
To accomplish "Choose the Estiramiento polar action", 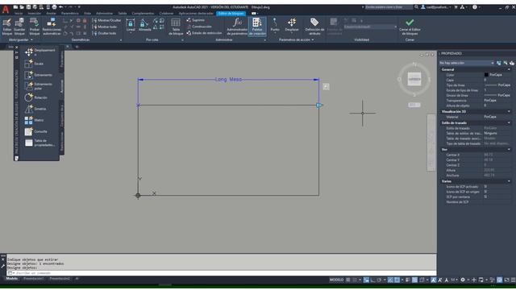I will pyautogui.click(x=38, y=86).
